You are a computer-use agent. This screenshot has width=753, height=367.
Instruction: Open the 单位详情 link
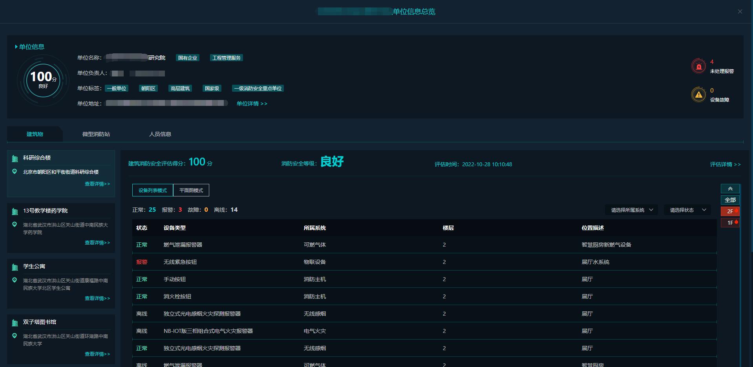point(252,104)
